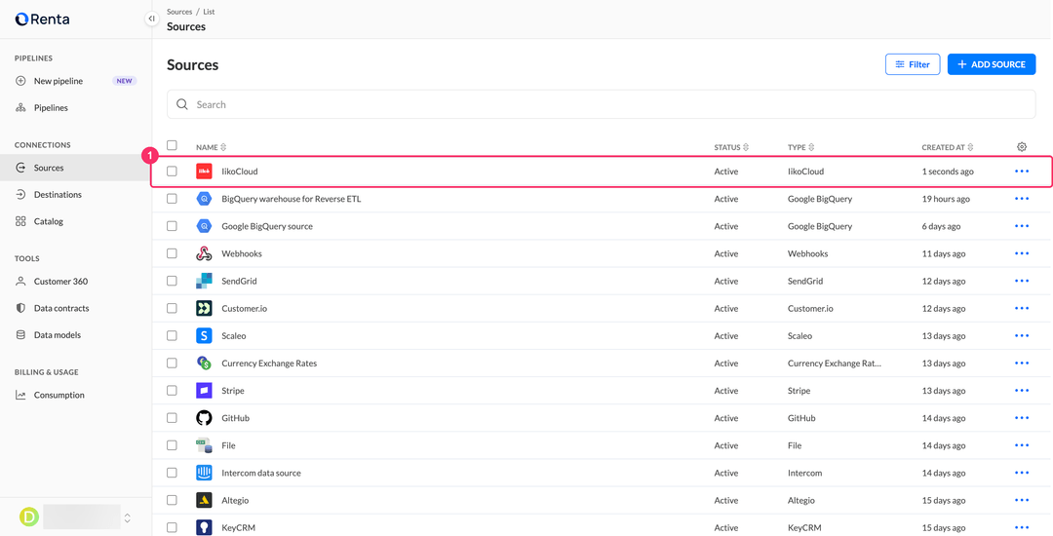Click Sources breadcrumb link
1053x536 pixels.
[x=179, y=12]
